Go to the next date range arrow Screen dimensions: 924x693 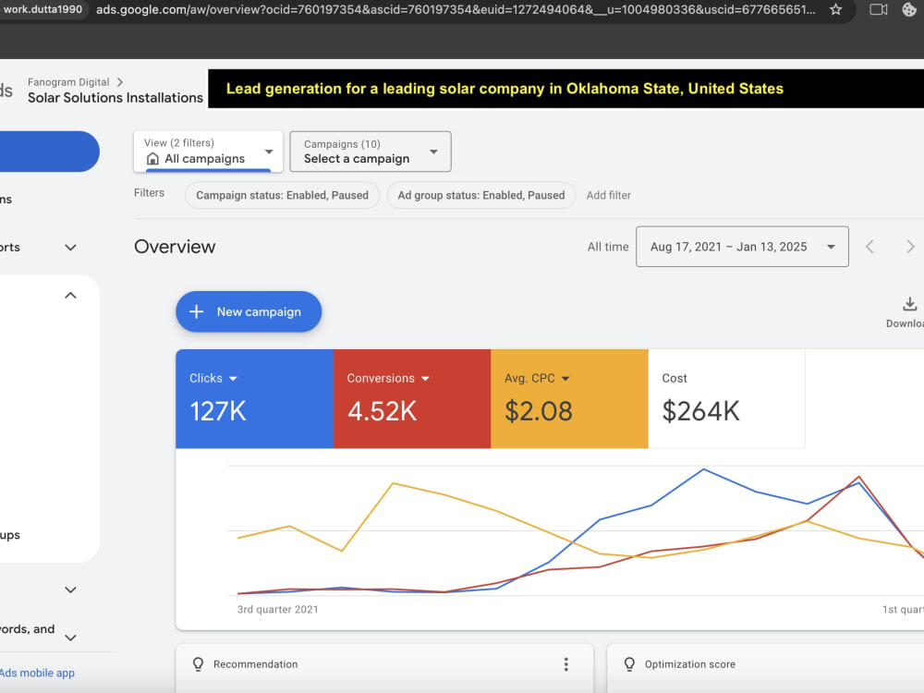pyautogui.click(x=910, y=247)
